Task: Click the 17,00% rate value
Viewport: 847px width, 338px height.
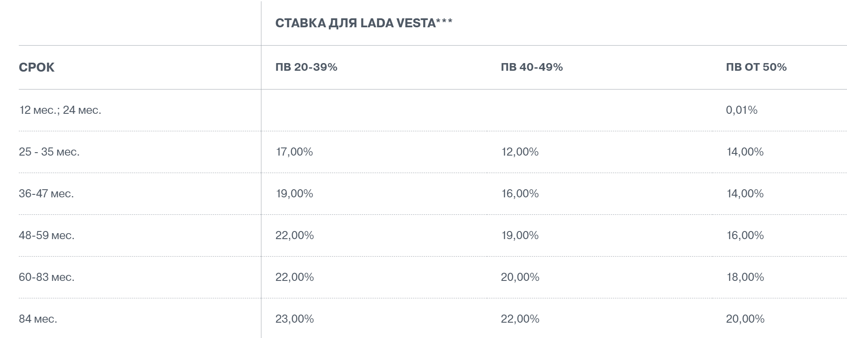Action: coord(294,152)
